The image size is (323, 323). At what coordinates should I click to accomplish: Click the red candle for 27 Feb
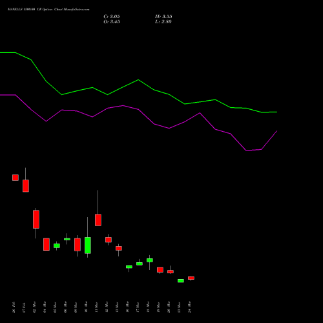coord(26,186)
